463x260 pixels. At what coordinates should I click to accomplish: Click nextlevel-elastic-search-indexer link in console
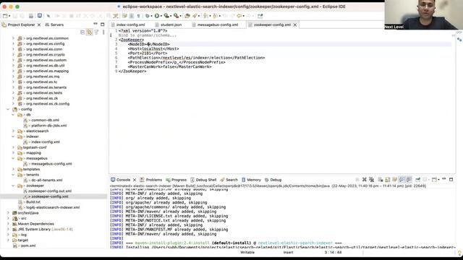pyautogui.click(x=295, y=243)
